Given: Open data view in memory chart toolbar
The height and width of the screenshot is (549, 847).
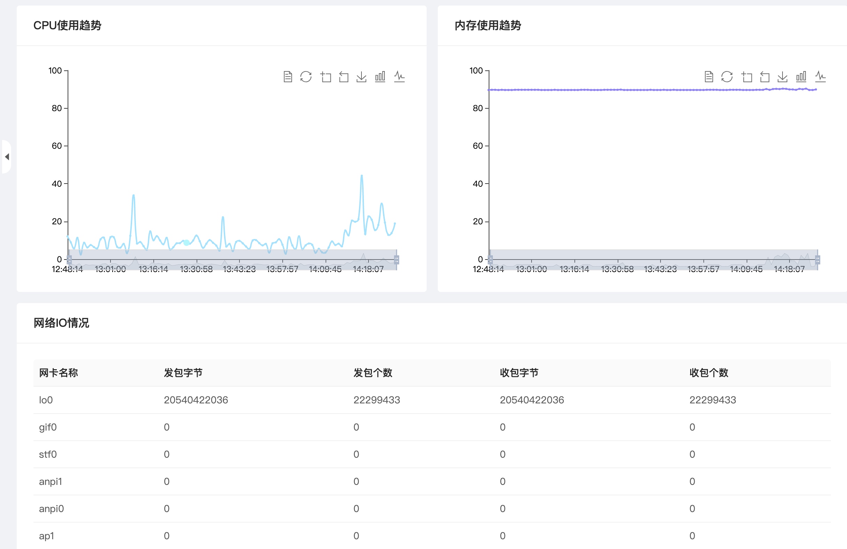Looking at the screenshot, I should (709, 76).
